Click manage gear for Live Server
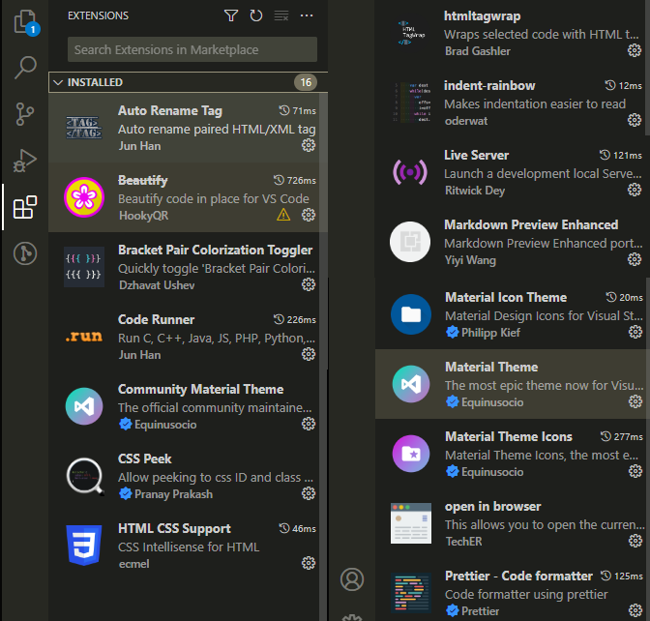Screen dimensions: 650x621 coord(635,190)
